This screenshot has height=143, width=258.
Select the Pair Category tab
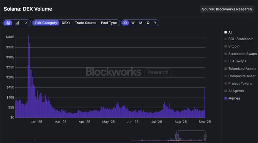click(x=46, y=23)
